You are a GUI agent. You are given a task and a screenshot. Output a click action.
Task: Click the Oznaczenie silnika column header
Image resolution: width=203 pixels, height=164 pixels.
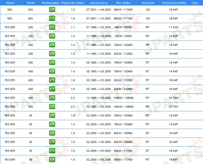(174, 3)
